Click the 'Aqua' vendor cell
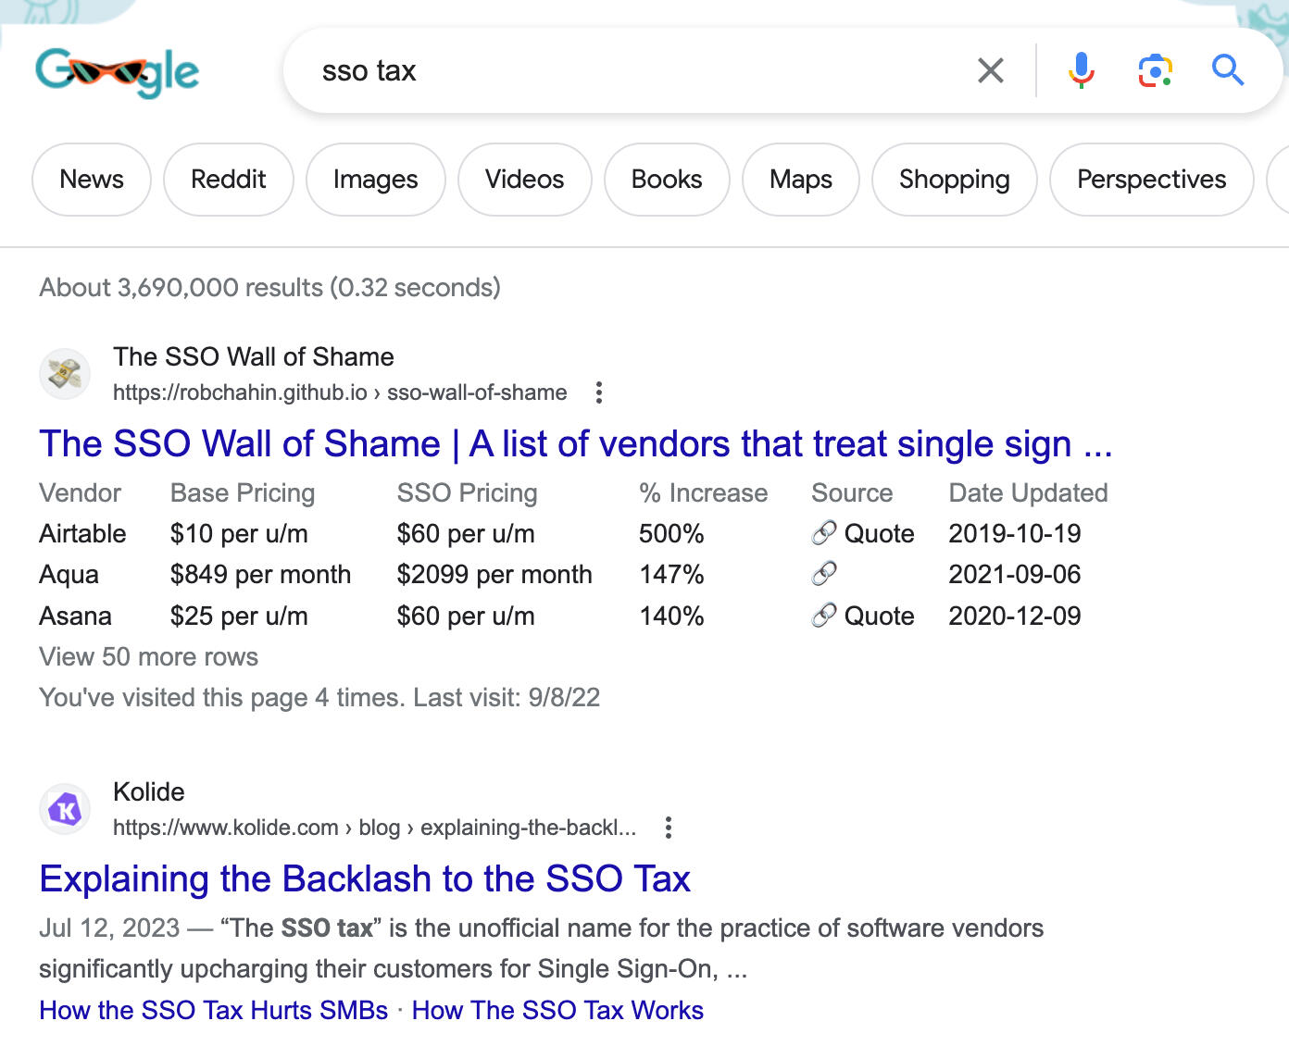The image size is (1289, 1046). [x=69, y=574]
